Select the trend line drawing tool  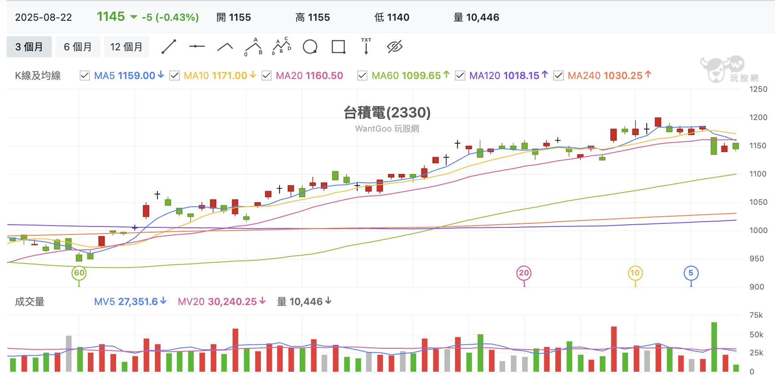[169, 47]
